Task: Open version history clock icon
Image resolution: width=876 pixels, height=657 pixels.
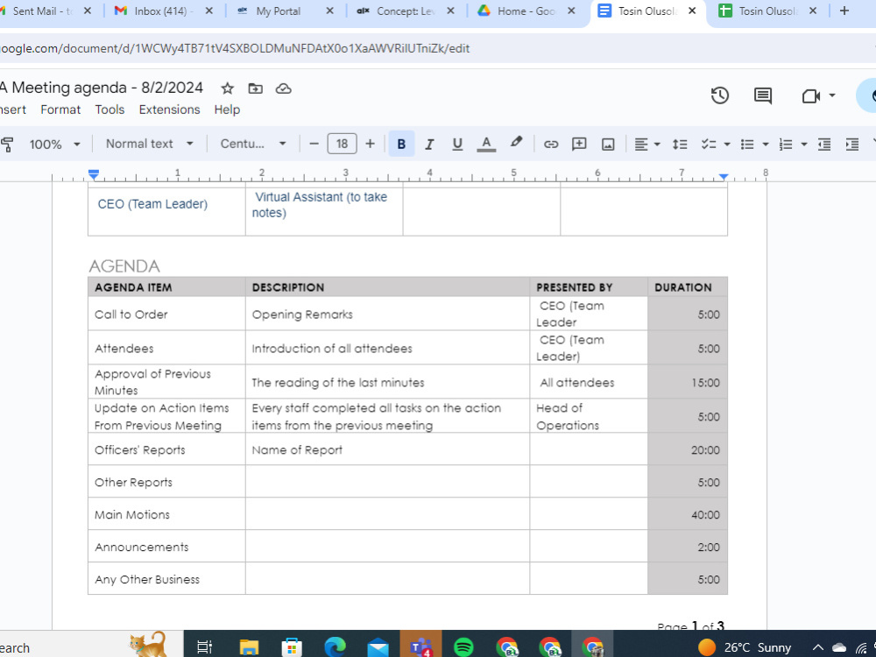Action: pyautogui.click(x=719, y=95)
